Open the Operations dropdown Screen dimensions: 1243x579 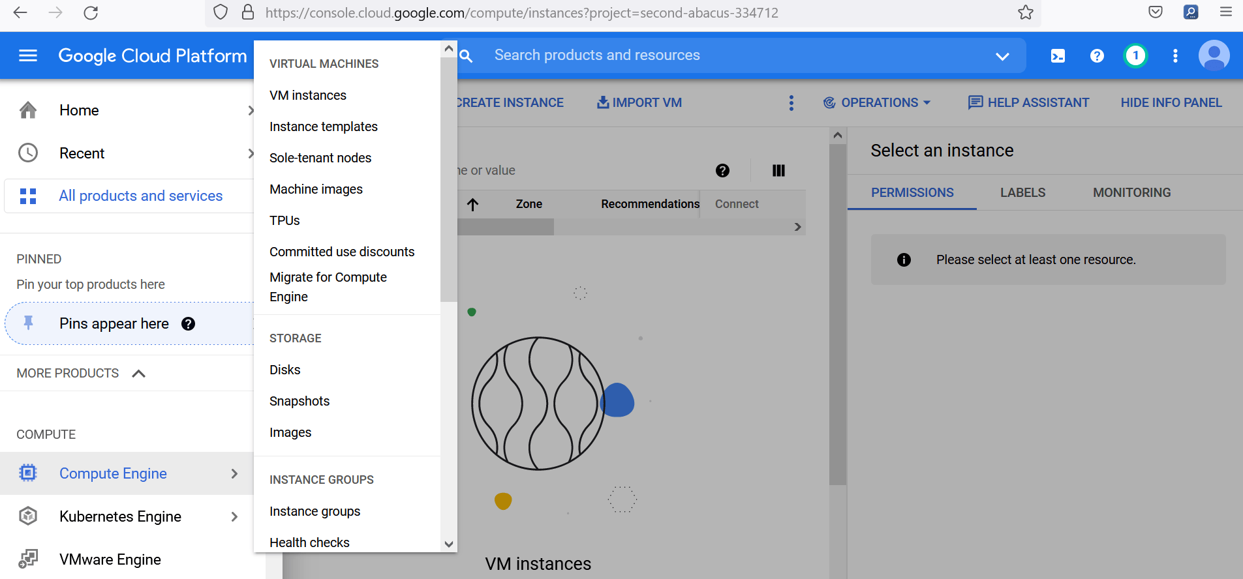coord(876,102)
